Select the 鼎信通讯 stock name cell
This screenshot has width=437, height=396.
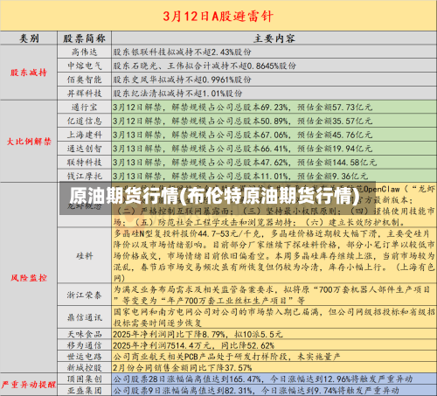[84, 317]
